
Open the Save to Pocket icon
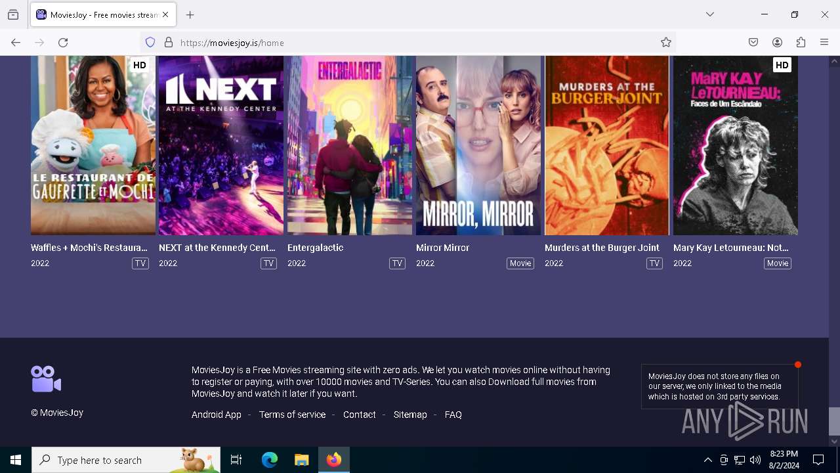(x=753, y=43)
